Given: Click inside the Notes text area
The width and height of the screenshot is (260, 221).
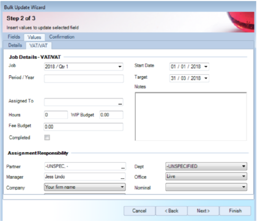Looking at the screenshot, I should click(x=191, y=117).
